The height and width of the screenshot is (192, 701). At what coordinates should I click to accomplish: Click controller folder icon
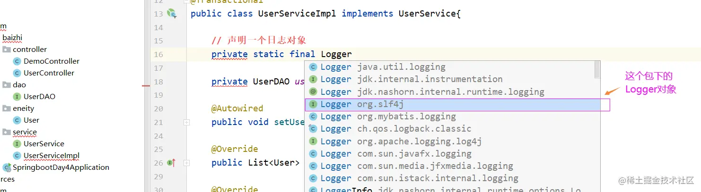pyautogui.click(x=6, y=50)
